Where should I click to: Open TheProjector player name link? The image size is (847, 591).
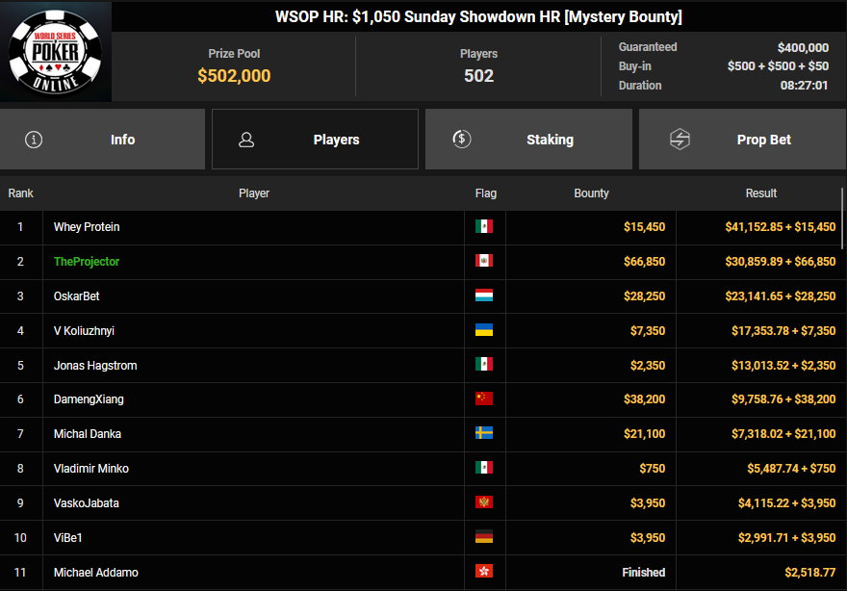click(87, 262)
